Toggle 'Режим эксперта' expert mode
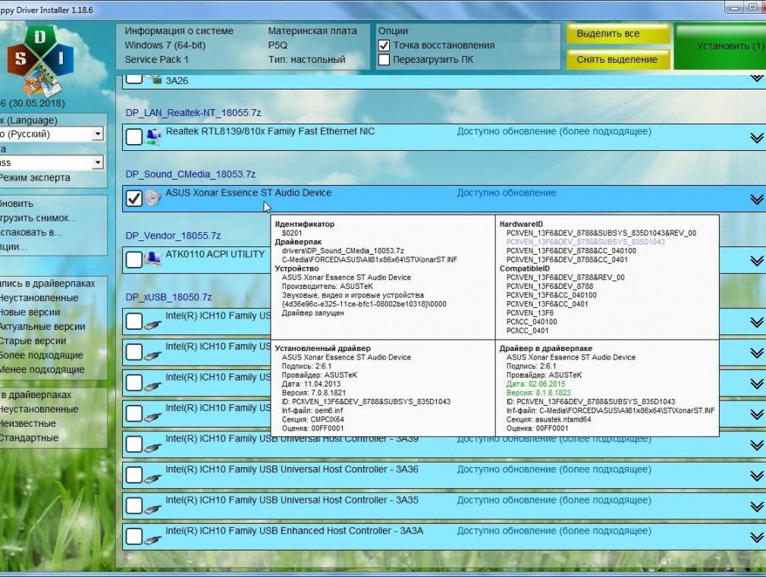 tap(35, 178)
